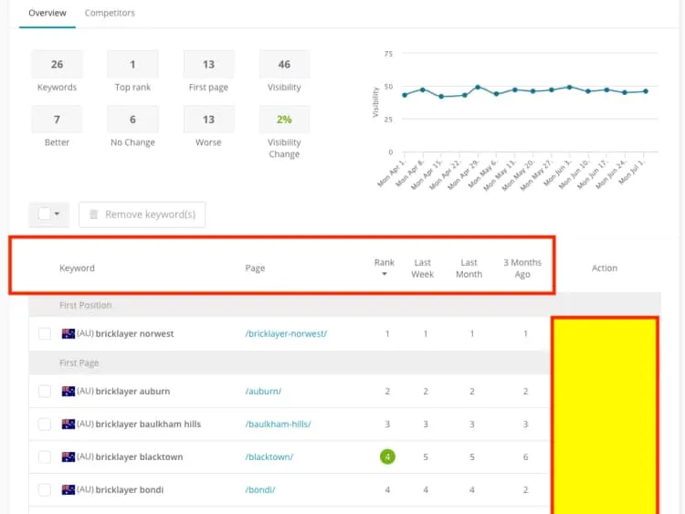
Task: Click the First Page group row
Action: 290,362
